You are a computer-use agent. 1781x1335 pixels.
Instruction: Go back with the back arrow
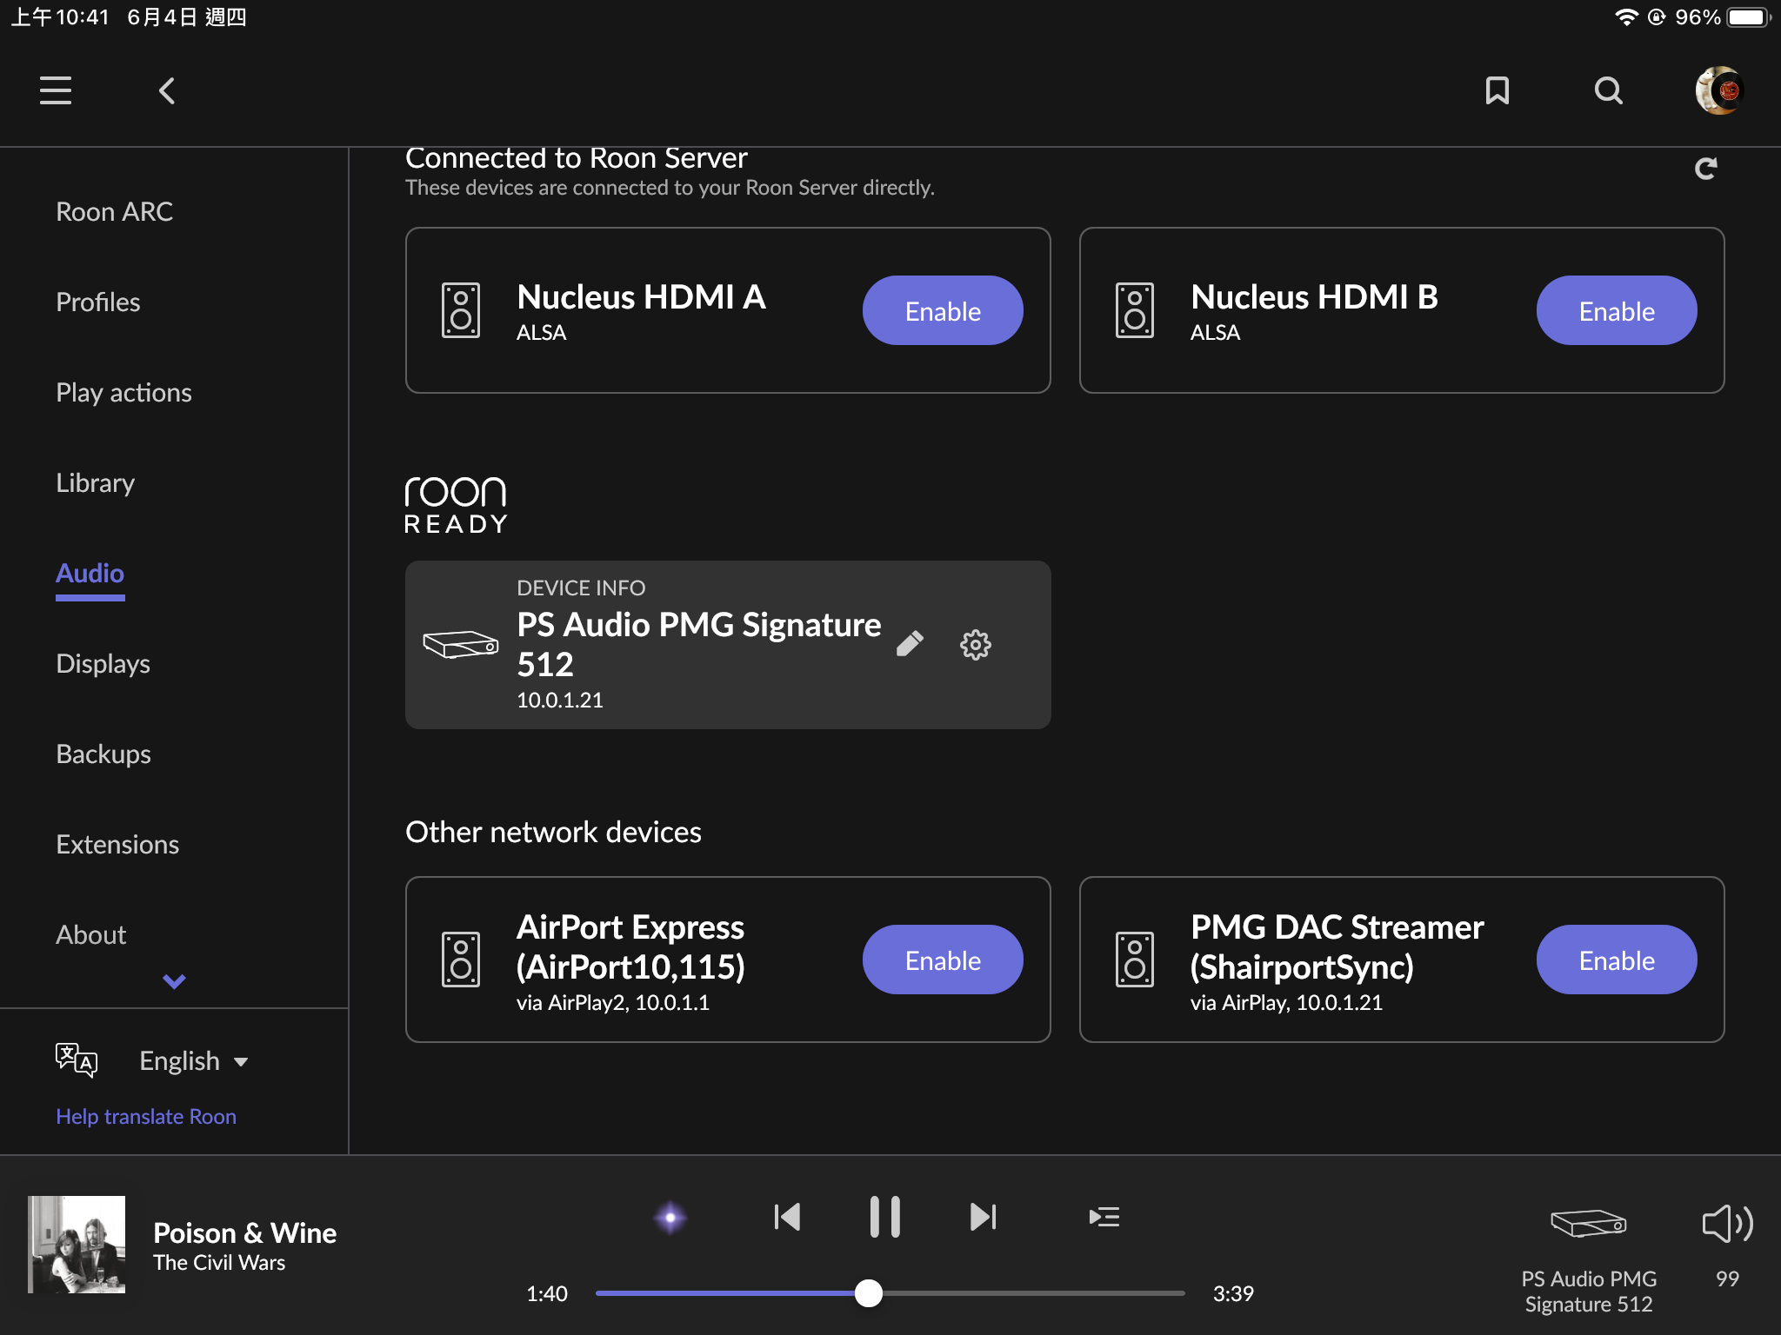tap(167, 90)
